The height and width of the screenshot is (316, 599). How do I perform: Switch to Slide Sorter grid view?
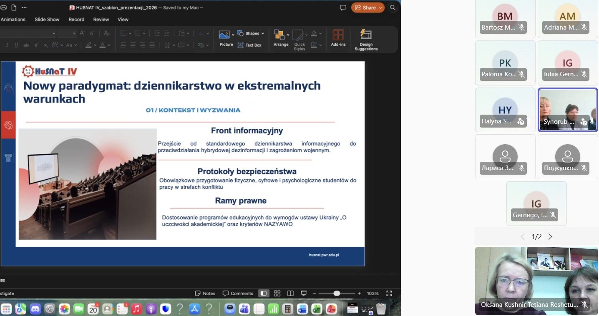277,293
